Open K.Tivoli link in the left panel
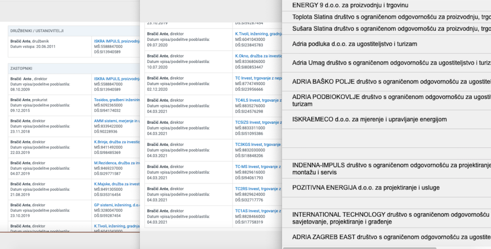The width and height of the screenshot is (491, 249). pos(117,226)
